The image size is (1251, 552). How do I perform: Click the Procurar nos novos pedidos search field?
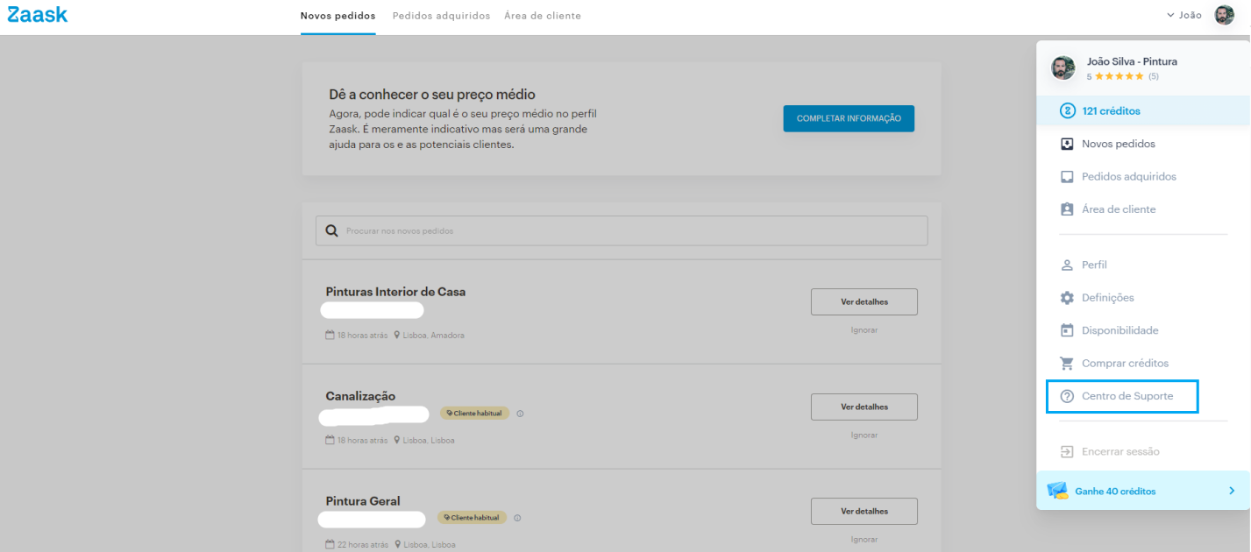622,230
